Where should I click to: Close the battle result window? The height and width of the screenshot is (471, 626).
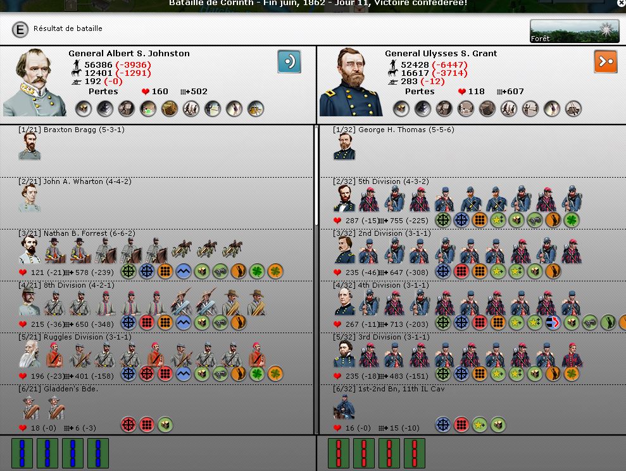(x=621, y=3)
